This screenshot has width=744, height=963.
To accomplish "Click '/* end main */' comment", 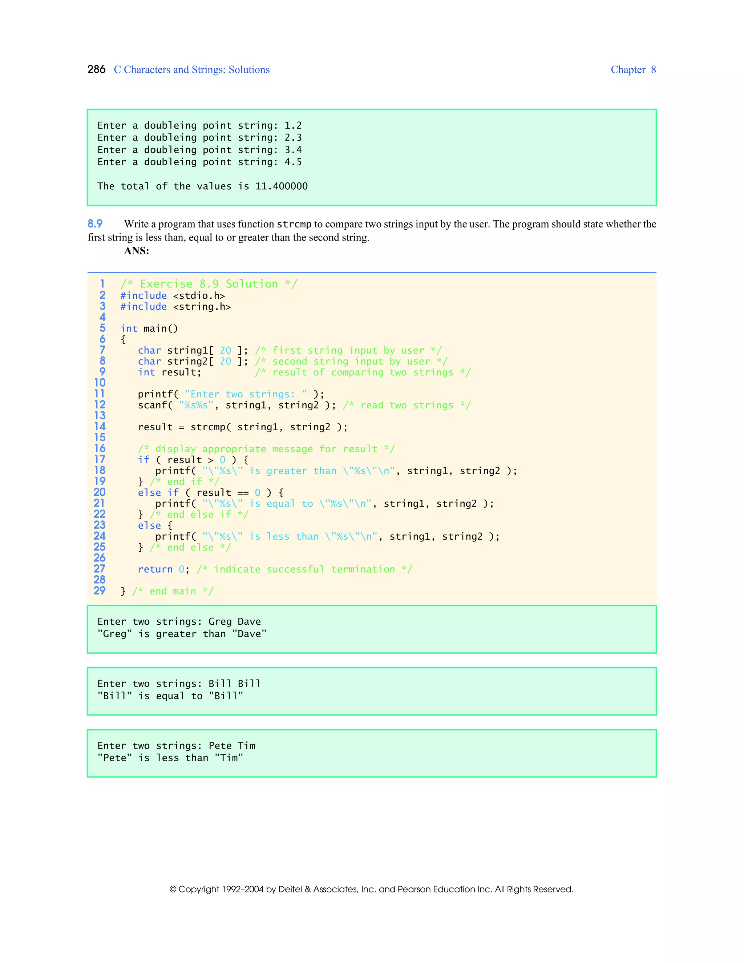I will [173, 591].
